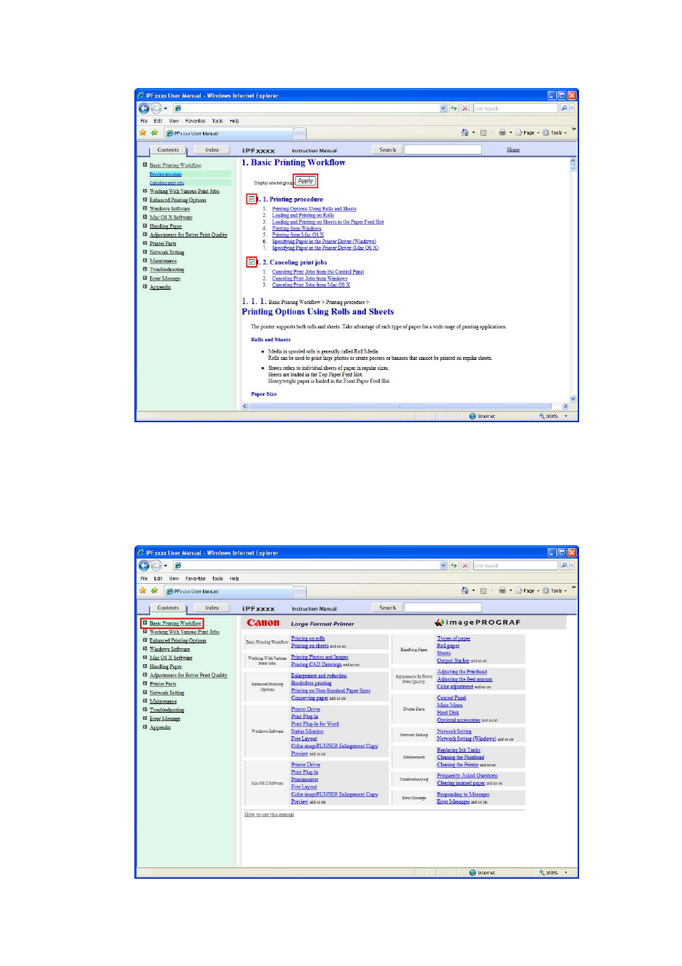Click Back arrow in the Basic Printing Workflow window
The image size is (682, 966).
click(144, 108)
